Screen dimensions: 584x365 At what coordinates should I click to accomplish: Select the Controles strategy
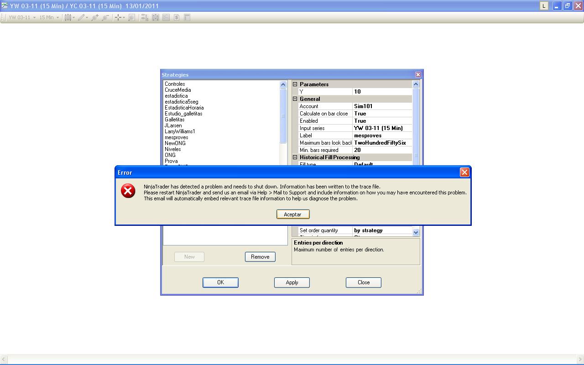click(175, 84)
